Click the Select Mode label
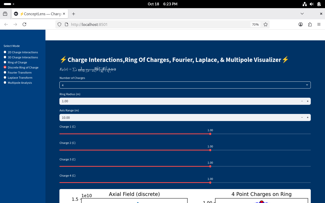325x203 pixels. pyautogui.click(x=12, y=46)
